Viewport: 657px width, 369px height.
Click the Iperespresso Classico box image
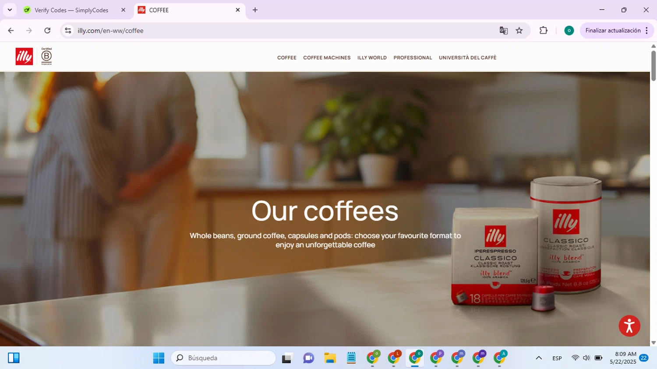point(495,256)
